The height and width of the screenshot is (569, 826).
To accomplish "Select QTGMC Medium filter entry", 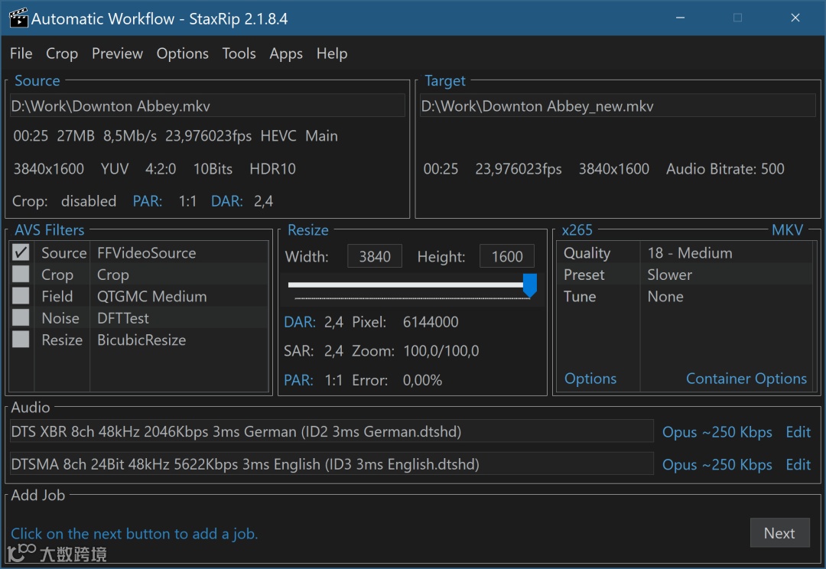I will tap(151, 296).
